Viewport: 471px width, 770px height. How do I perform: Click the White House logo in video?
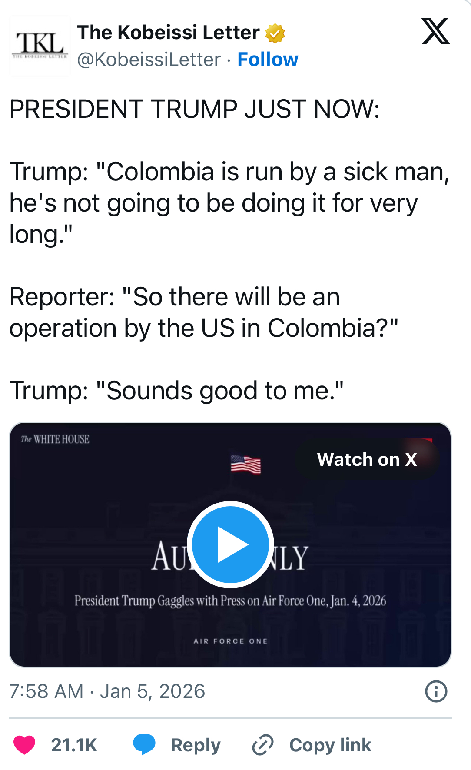[55, 439]
